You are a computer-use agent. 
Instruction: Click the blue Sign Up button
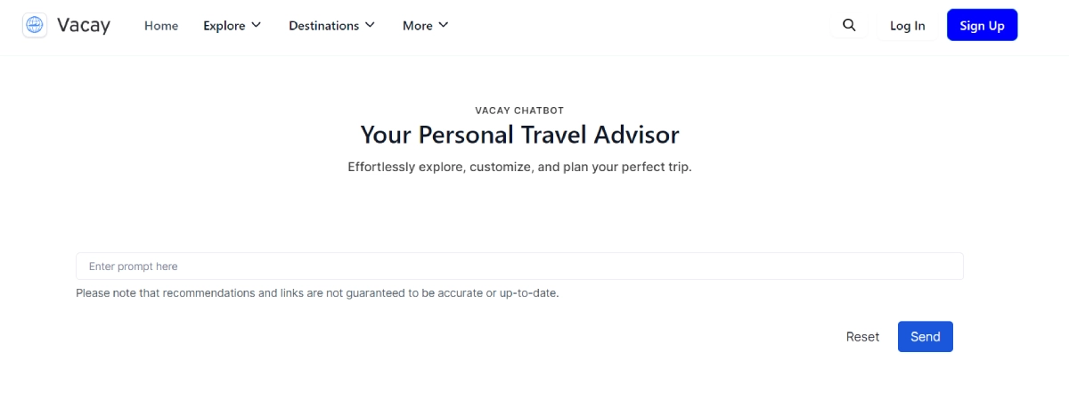pyautogui.click(x=982, y=26)
